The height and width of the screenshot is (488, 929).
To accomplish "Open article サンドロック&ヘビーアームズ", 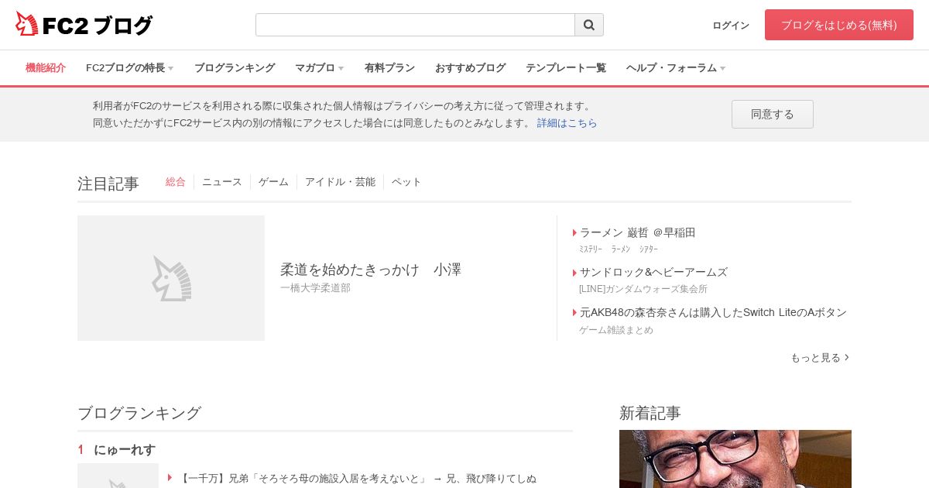I will click(x=653, y=272).
